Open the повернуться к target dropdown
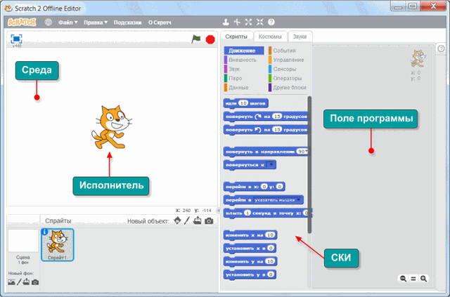 (270, 165)
